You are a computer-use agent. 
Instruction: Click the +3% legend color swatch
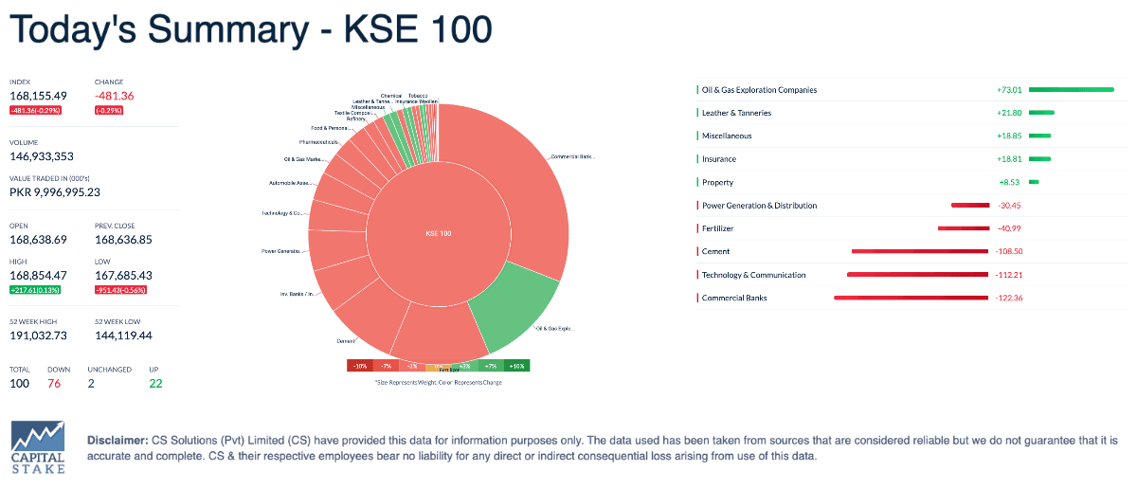pyautogui.click(x=464, y=366)
